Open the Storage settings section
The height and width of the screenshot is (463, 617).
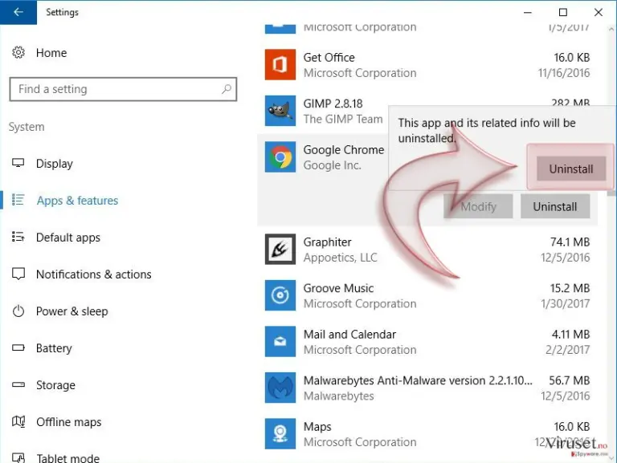click(55, 385)
